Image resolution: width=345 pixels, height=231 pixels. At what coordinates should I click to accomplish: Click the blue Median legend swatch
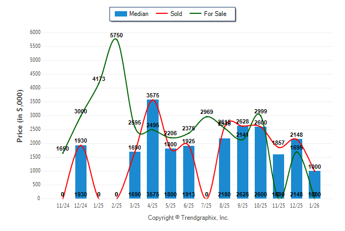pyautogui.click(x=121, y=14)
